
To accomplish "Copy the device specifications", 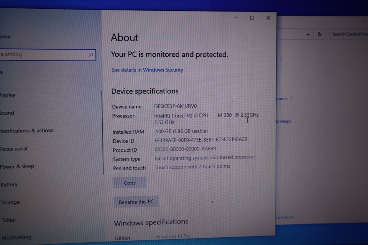I will (130, 183).
